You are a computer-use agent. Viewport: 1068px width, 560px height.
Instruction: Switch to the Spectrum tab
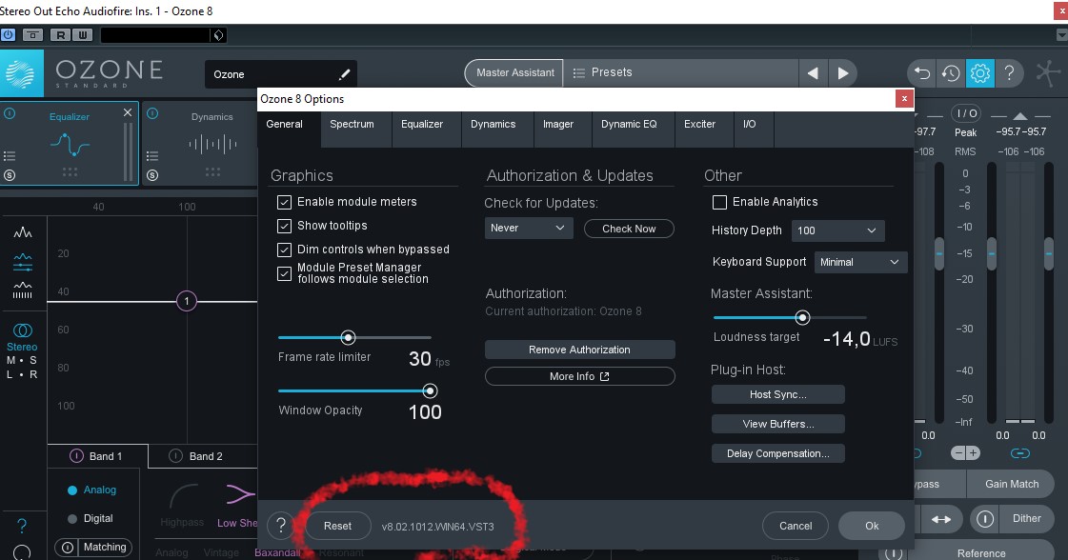tap(352, 125)
